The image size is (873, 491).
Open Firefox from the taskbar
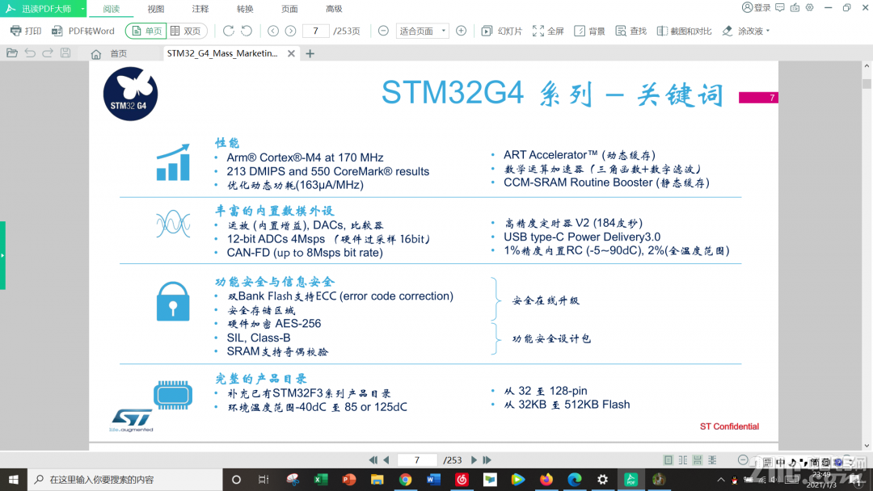coord(546,480)
